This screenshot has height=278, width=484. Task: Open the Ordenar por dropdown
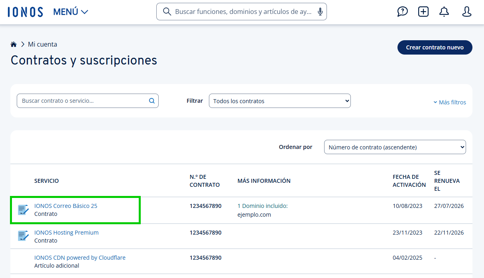click(395, 147)
